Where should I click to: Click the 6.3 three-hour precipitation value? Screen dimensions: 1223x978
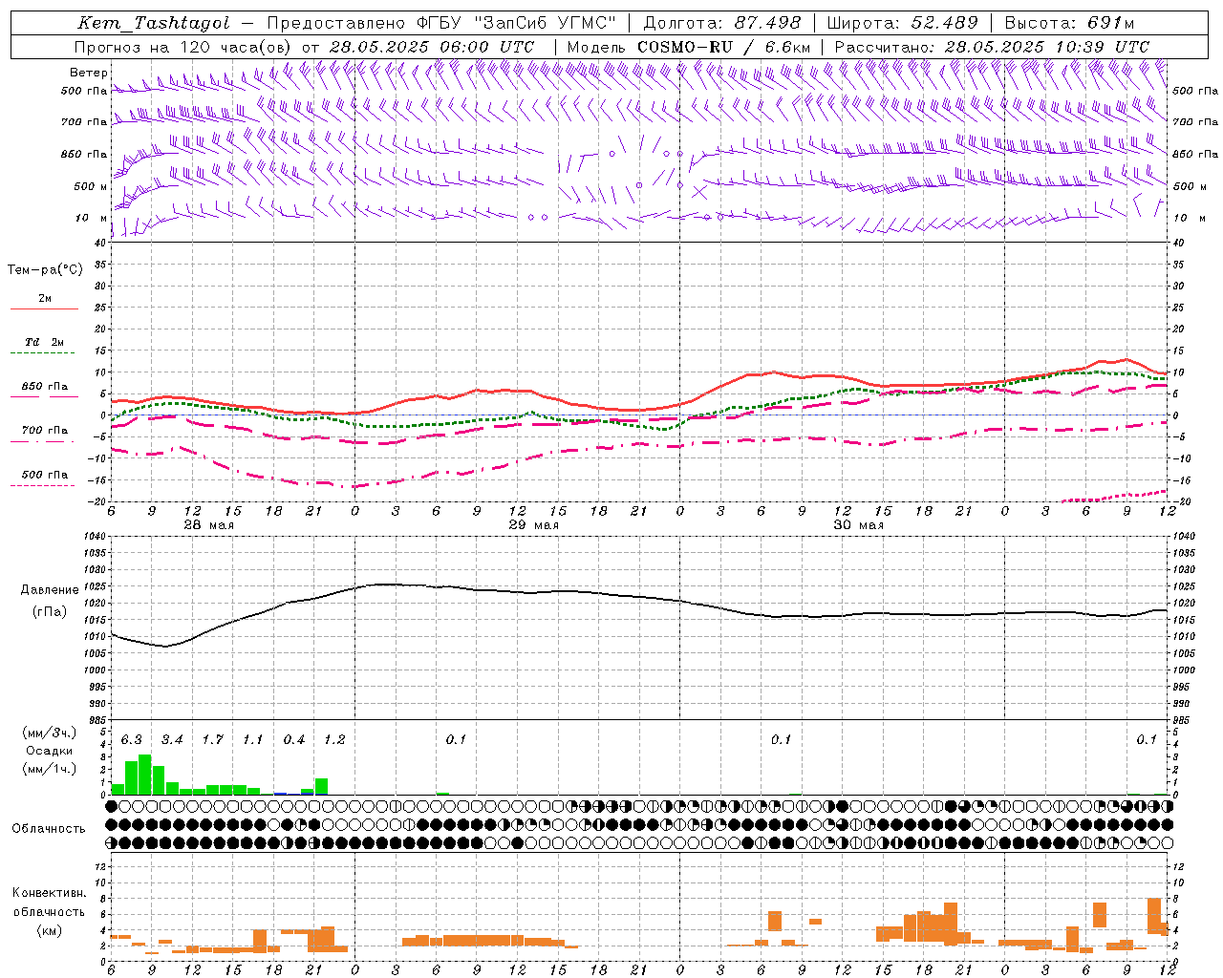click(132, 740)
